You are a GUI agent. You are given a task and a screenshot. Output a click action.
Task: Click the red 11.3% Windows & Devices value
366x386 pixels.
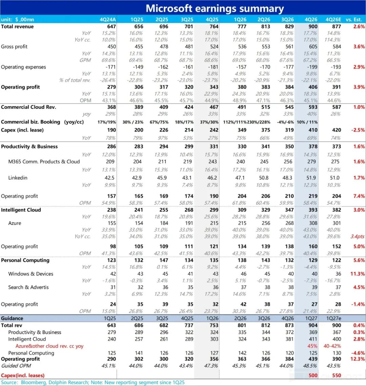point(358,274)
